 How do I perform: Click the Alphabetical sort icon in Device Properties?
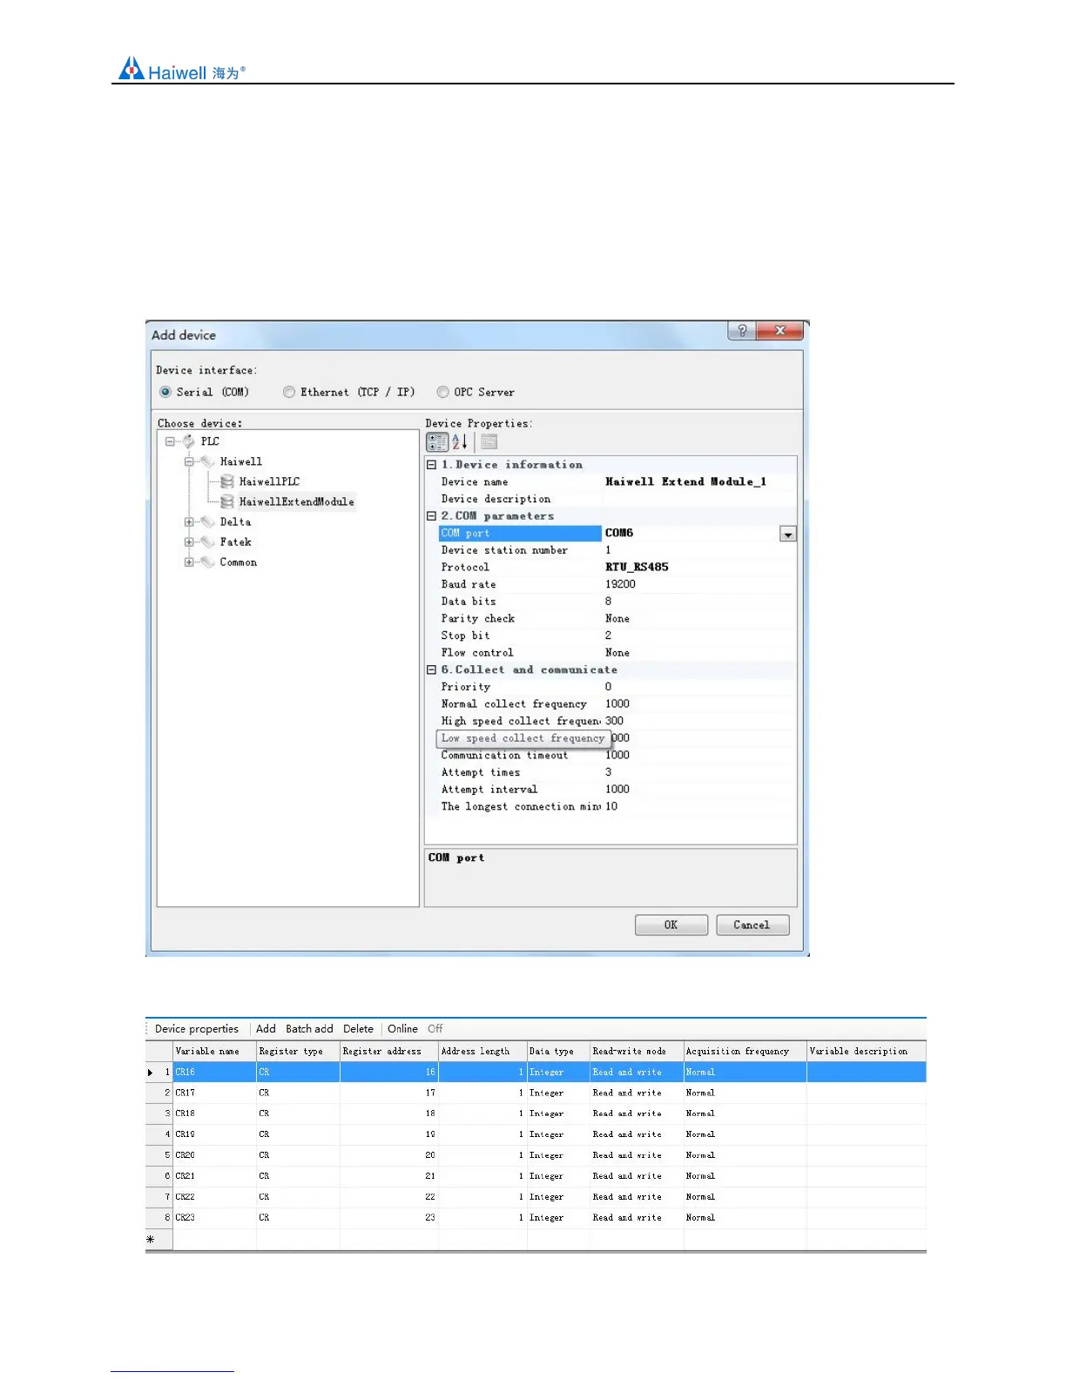point(460,442)
